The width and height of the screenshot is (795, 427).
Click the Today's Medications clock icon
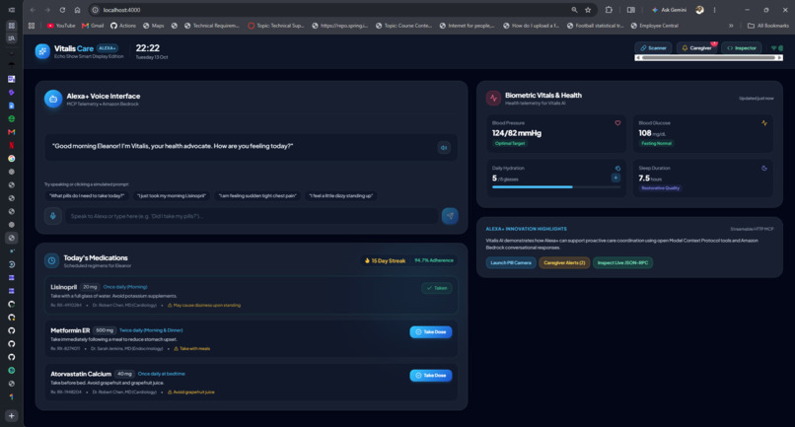51,260
